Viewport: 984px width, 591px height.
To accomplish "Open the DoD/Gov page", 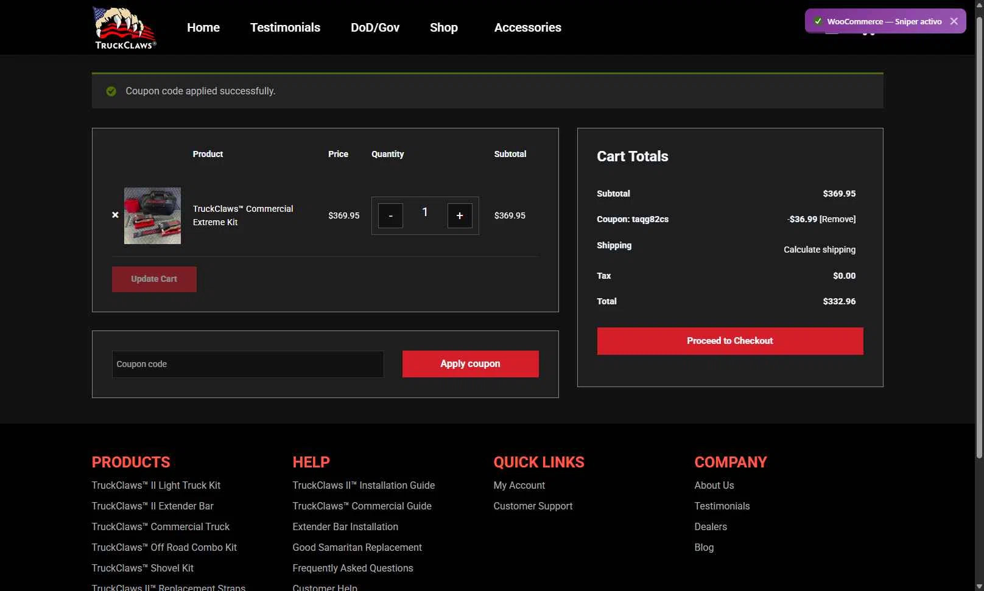I will 375,27.
